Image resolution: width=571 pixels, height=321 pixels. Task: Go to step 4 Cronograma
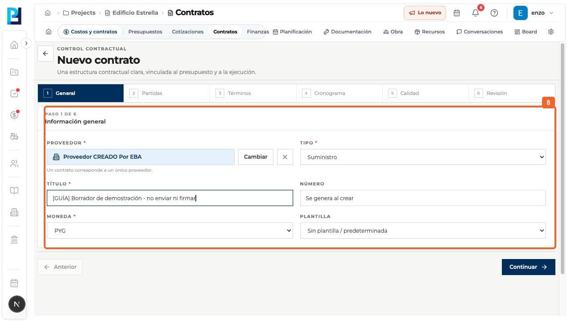point(339,93)
